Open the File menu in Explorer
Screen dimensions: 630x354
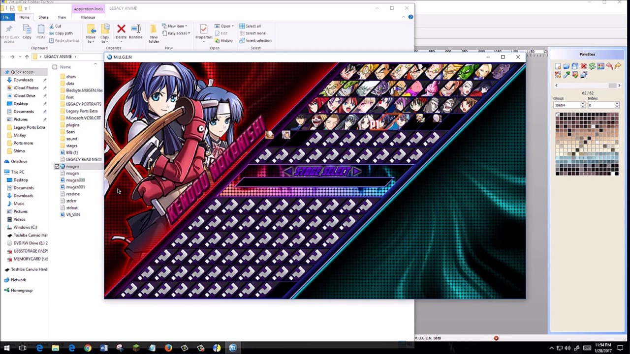[x=5, y=17]
